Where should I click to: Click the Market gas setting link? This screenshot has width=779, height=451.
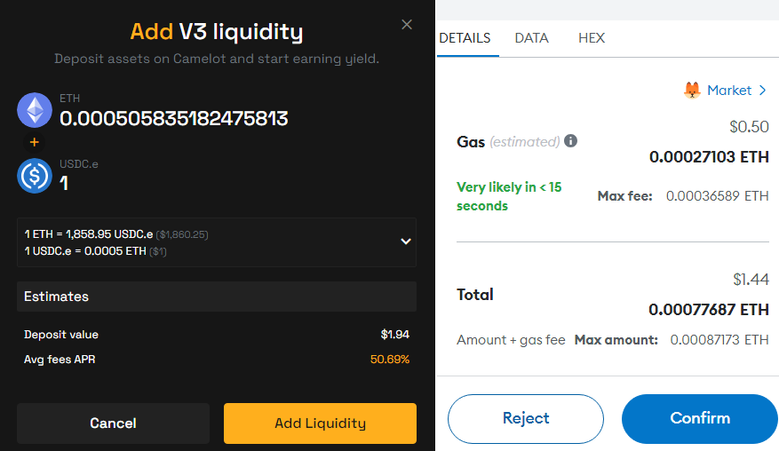point(729,91)
